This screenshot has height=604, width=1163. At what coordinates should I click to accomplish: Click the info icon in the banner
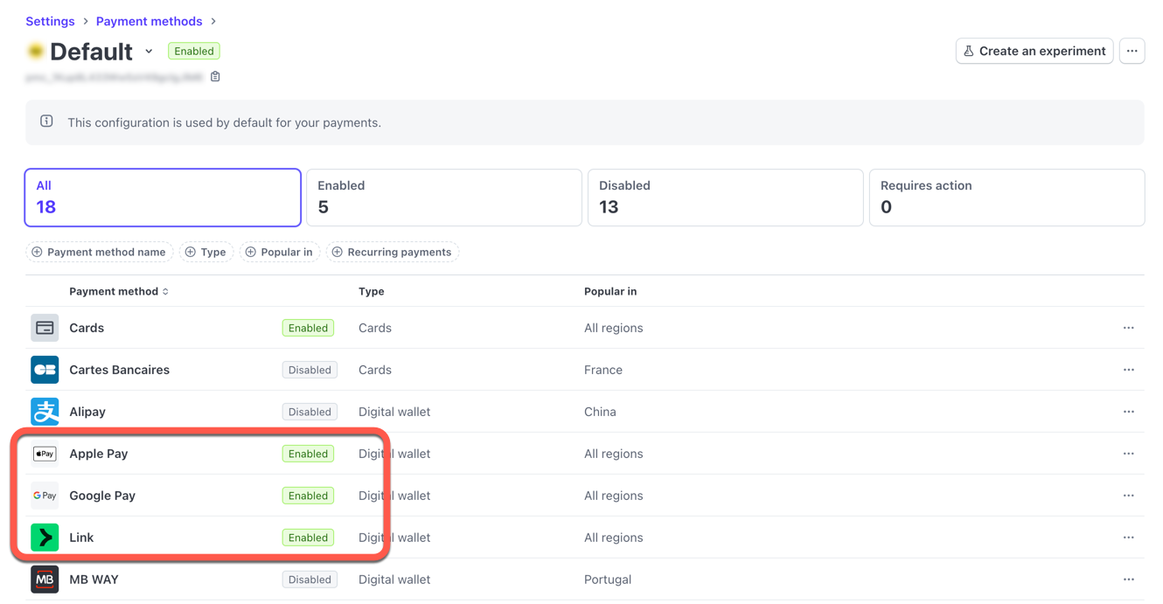tap(45, 121)
